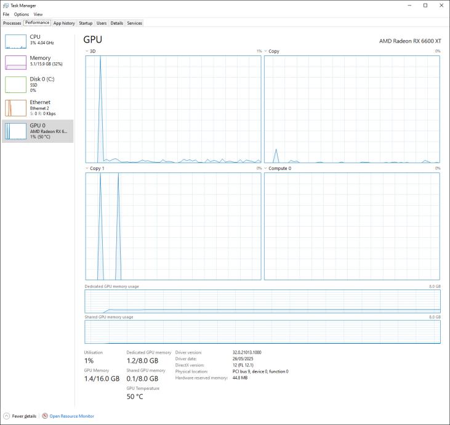
Task: Switch to the App history tab
Action: point(64,23)
